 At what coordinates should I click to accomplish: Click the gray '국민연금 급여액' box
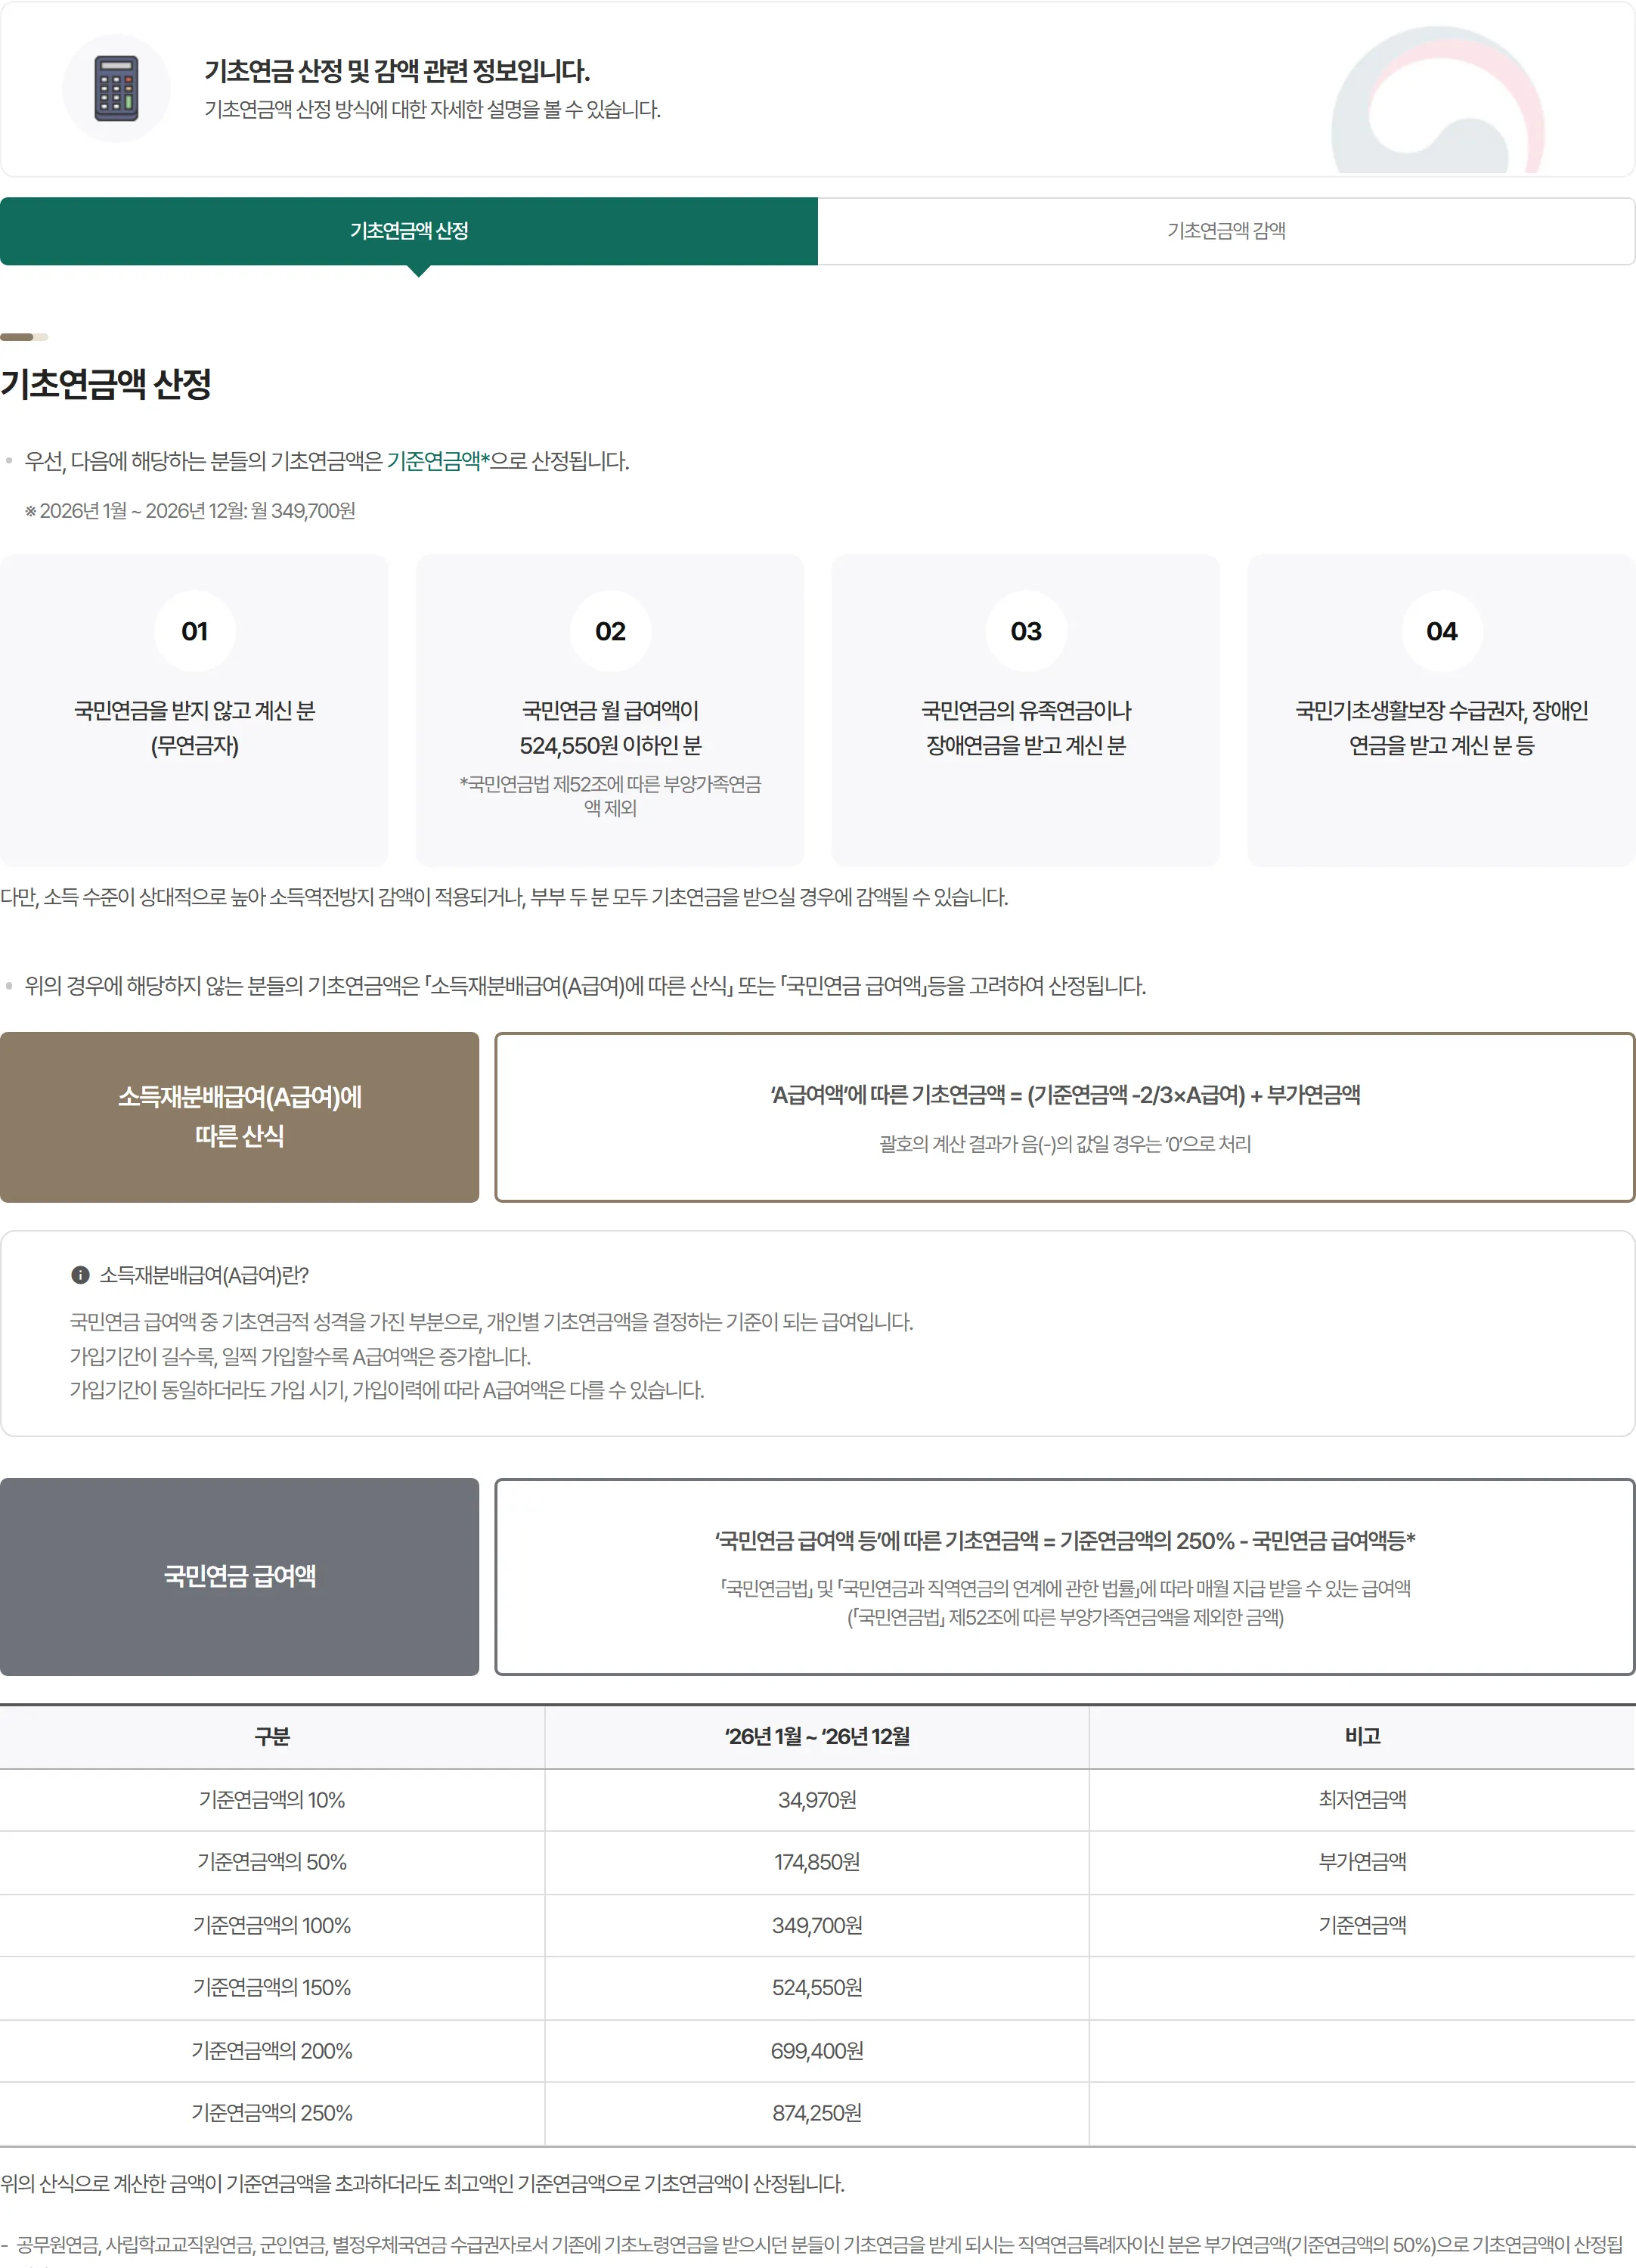click(x=239, y=1577)
